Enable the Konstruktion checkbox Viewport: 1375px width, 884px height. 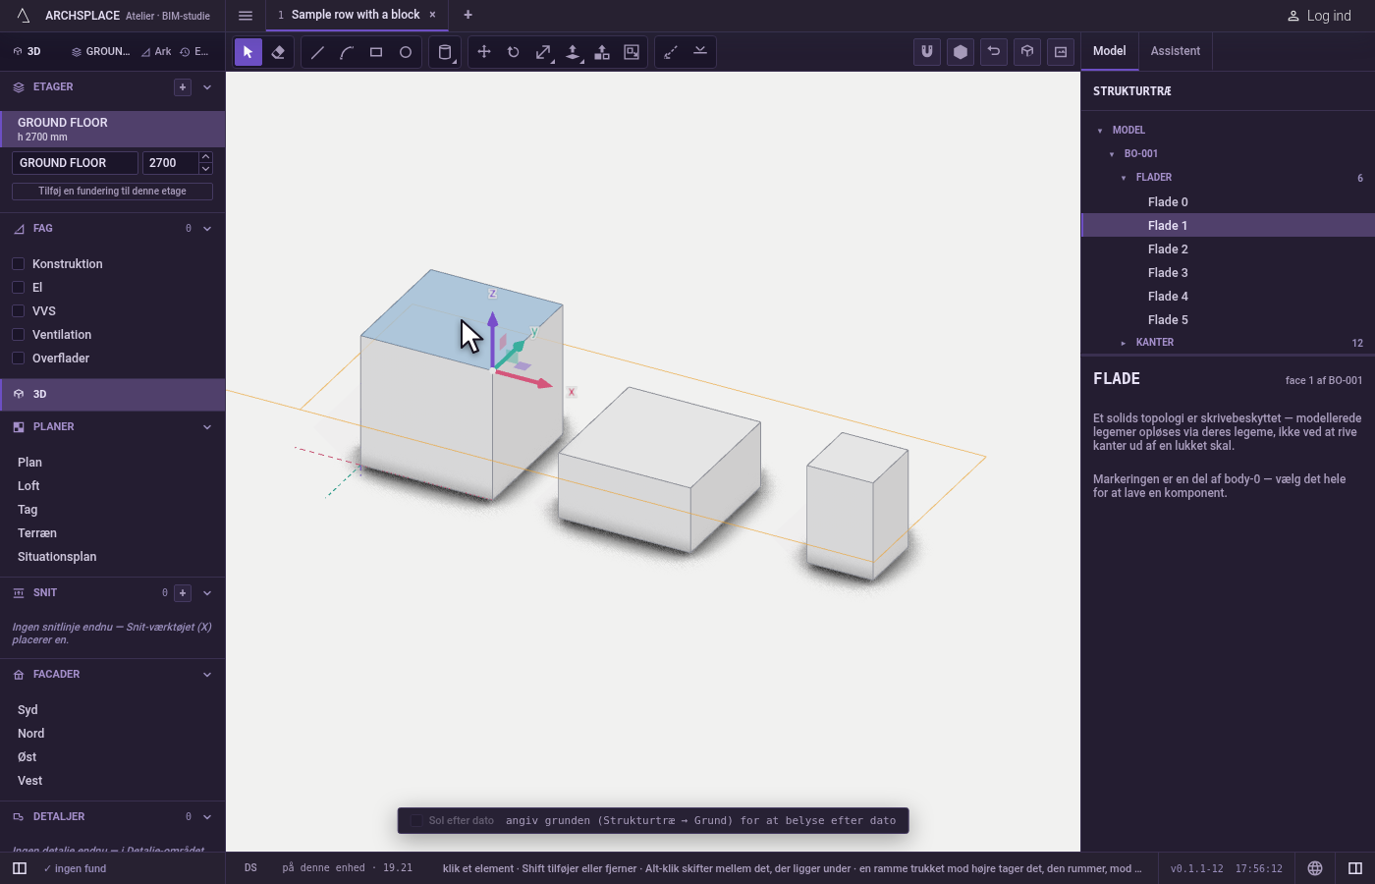coord(18,264)
